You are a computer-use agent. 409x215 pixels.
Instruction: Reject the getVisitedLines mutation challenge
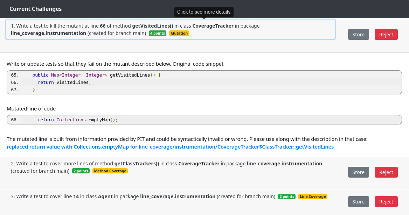click(x=386, y=35)
